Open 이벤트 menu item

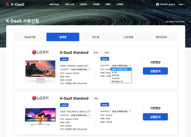coord(108,4)
